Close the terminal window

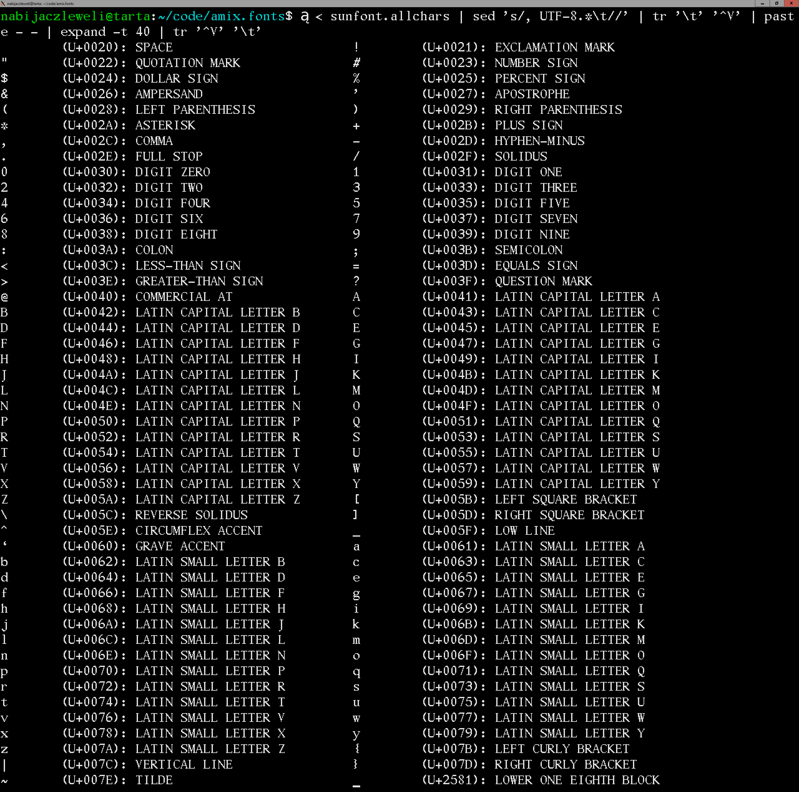(x=792, y=3)
